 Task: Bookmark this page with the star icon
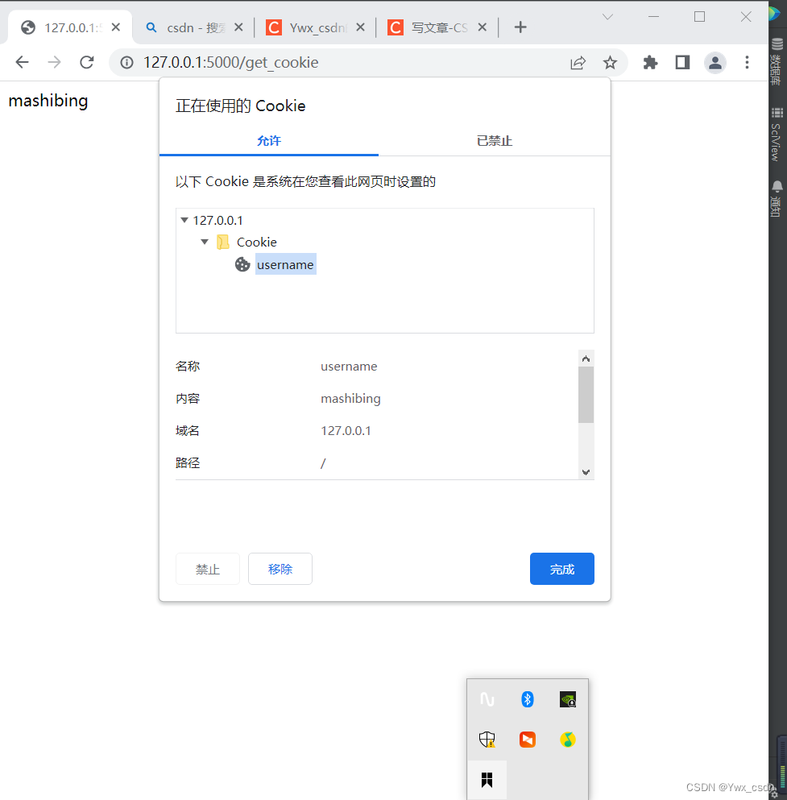pos(610,63)
